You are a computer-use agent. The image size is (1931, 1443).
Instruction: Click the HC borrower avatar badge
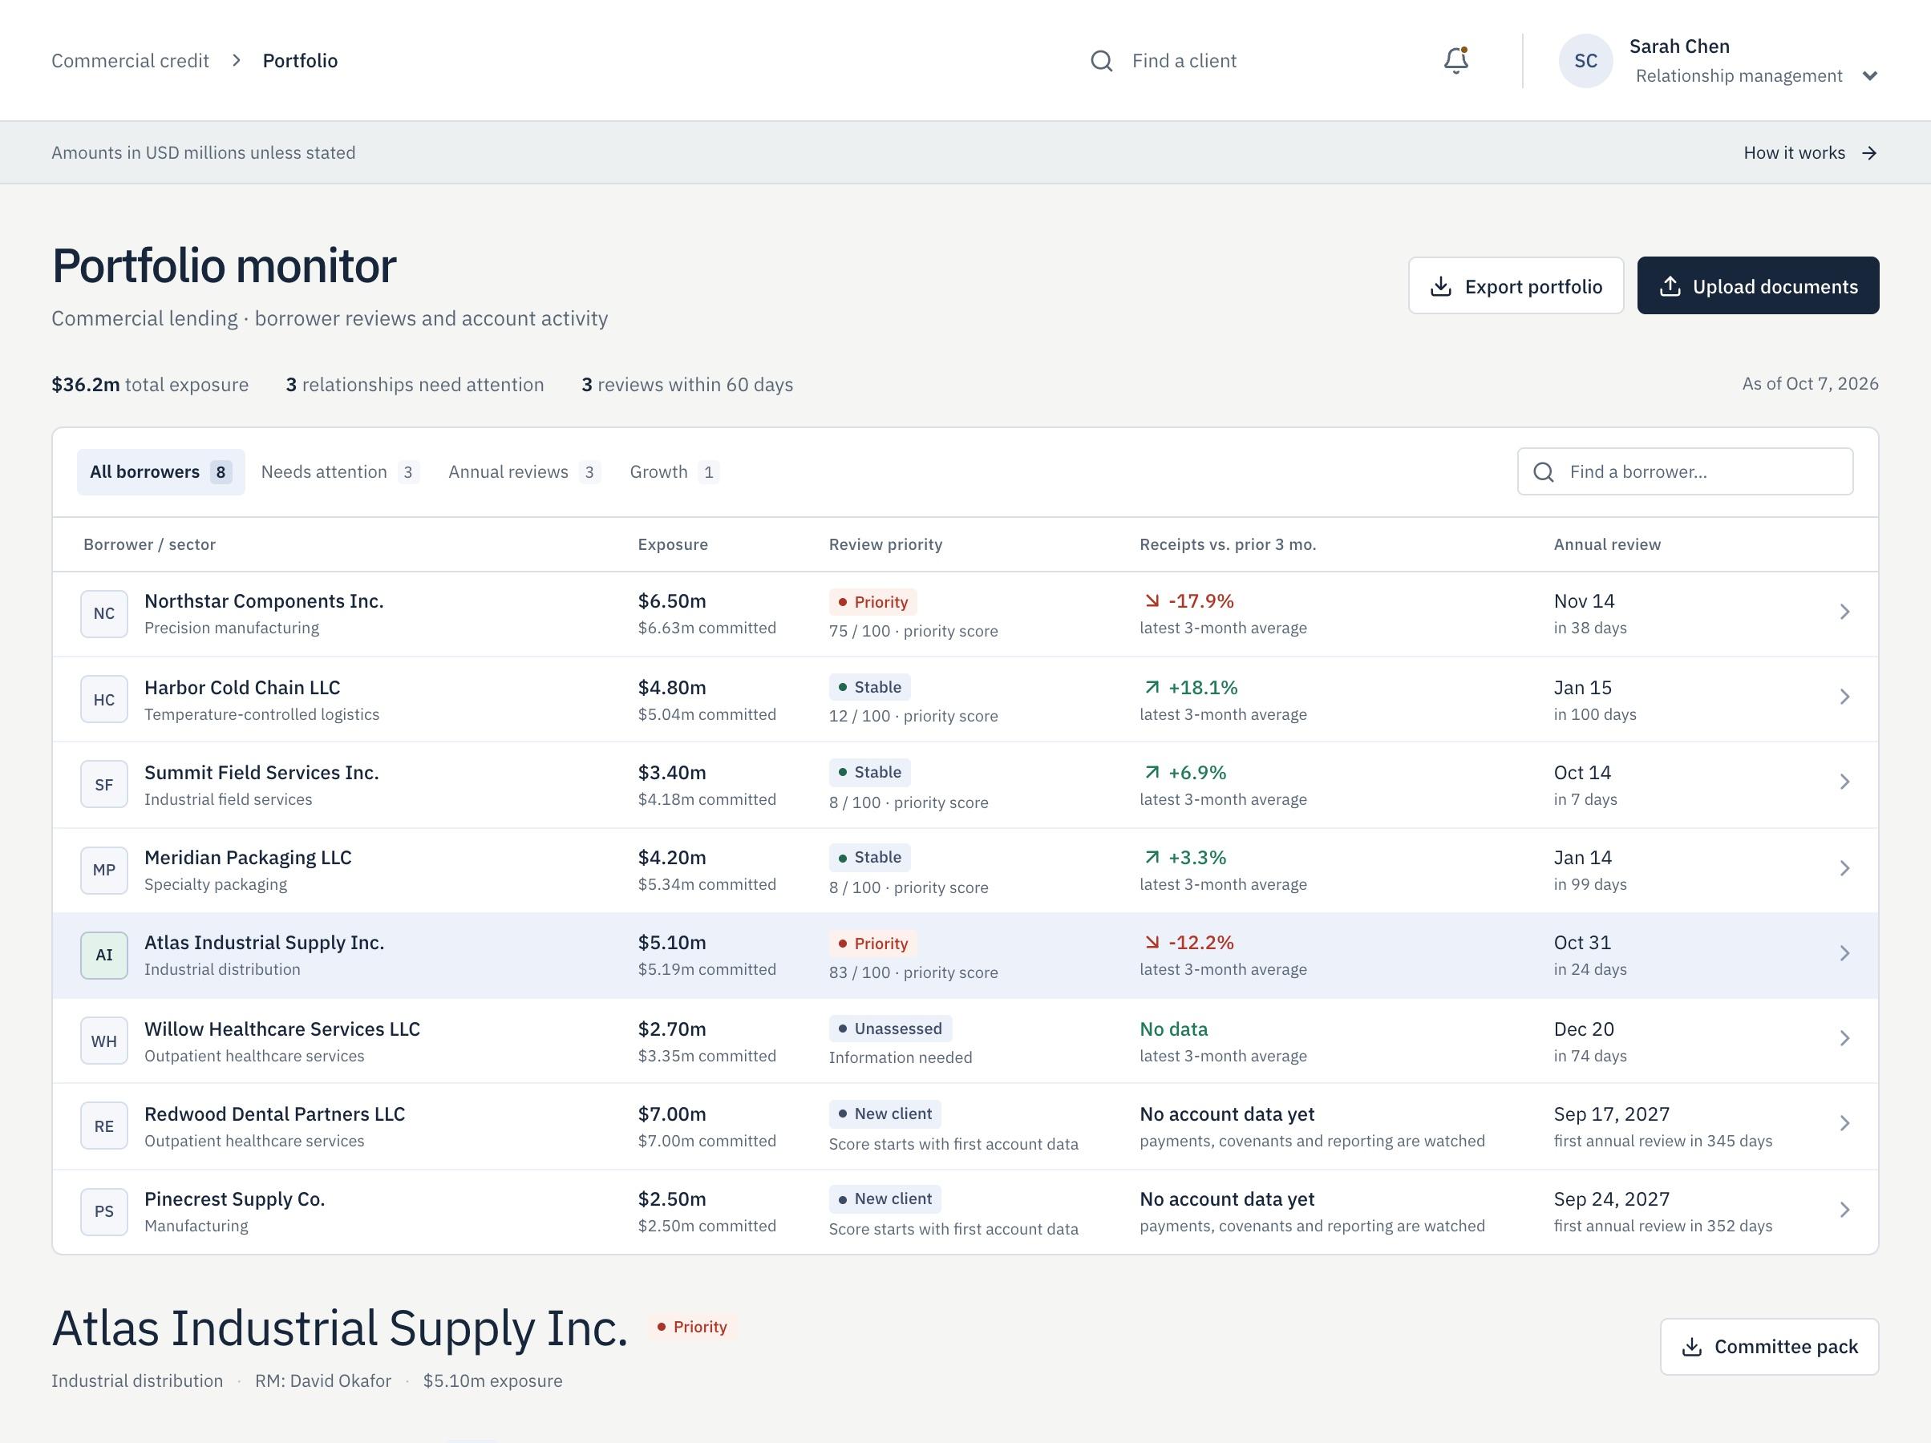click(104, 699)
